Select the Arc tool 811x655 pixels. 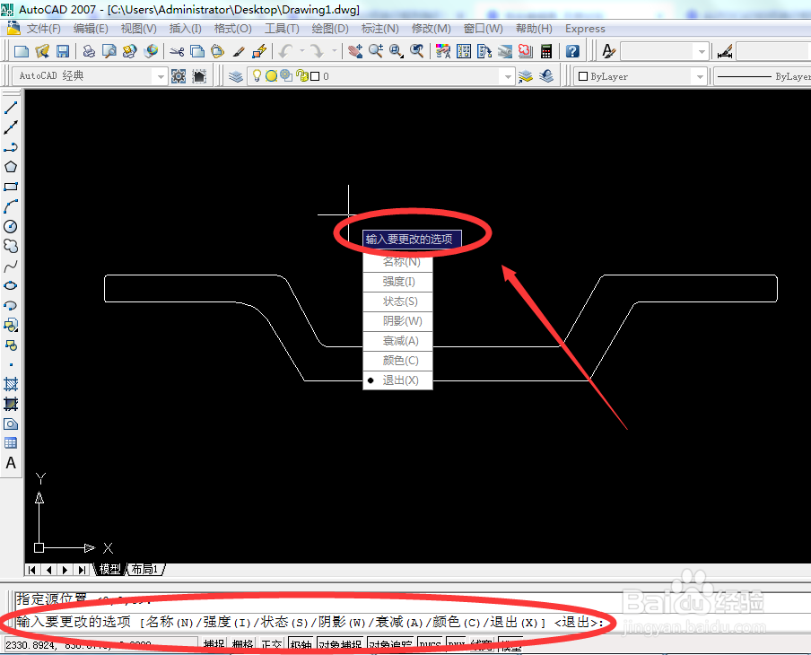11,206
